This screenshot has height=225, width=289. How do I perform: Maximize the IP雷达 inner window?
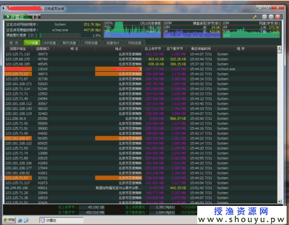tap(271, 17)
